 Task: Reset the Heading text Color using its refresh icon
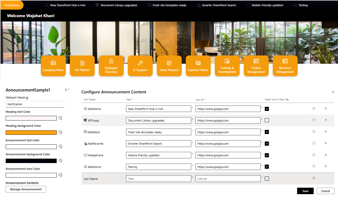pos(60,118)
